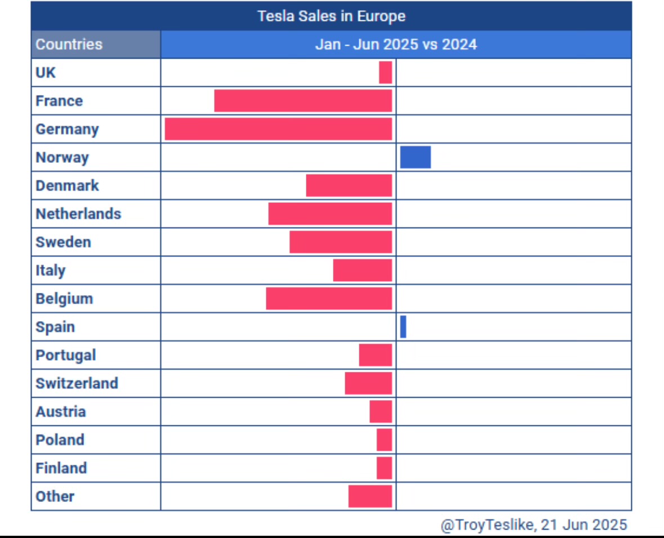Click the Denmark red bar

349,185
